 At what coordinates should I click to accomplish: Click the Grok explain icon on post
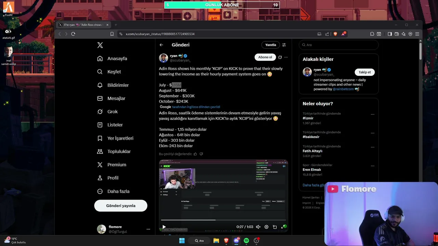tap(280, 57)
